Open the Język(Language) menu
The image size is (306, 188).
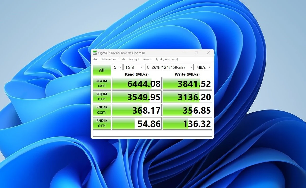(x=167, y=59)
